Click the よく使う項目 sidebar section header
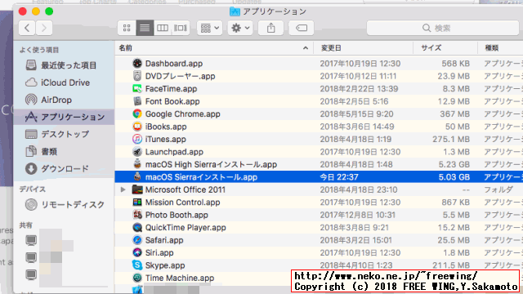This screenshot has height=294, width=523. (39, 50)
